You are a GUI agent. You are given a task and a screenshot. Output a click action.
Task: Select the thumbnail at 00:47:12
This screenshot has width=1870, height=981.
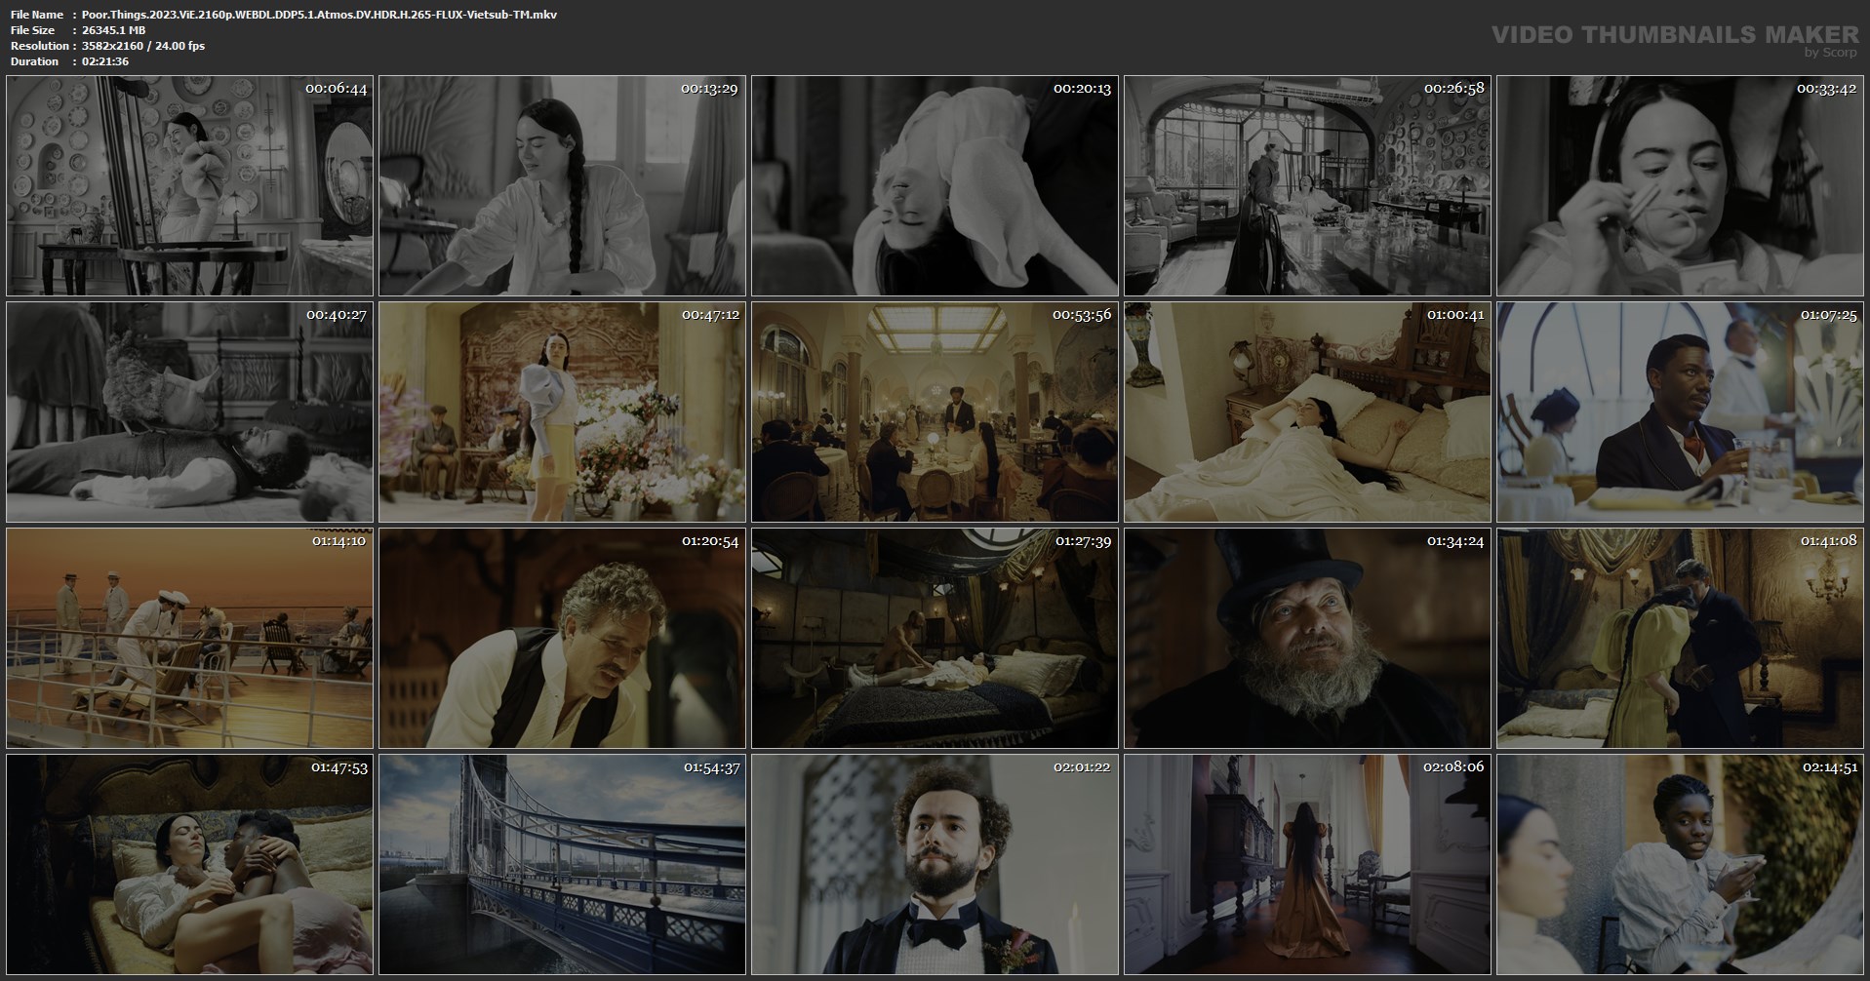tap(563, 412)
